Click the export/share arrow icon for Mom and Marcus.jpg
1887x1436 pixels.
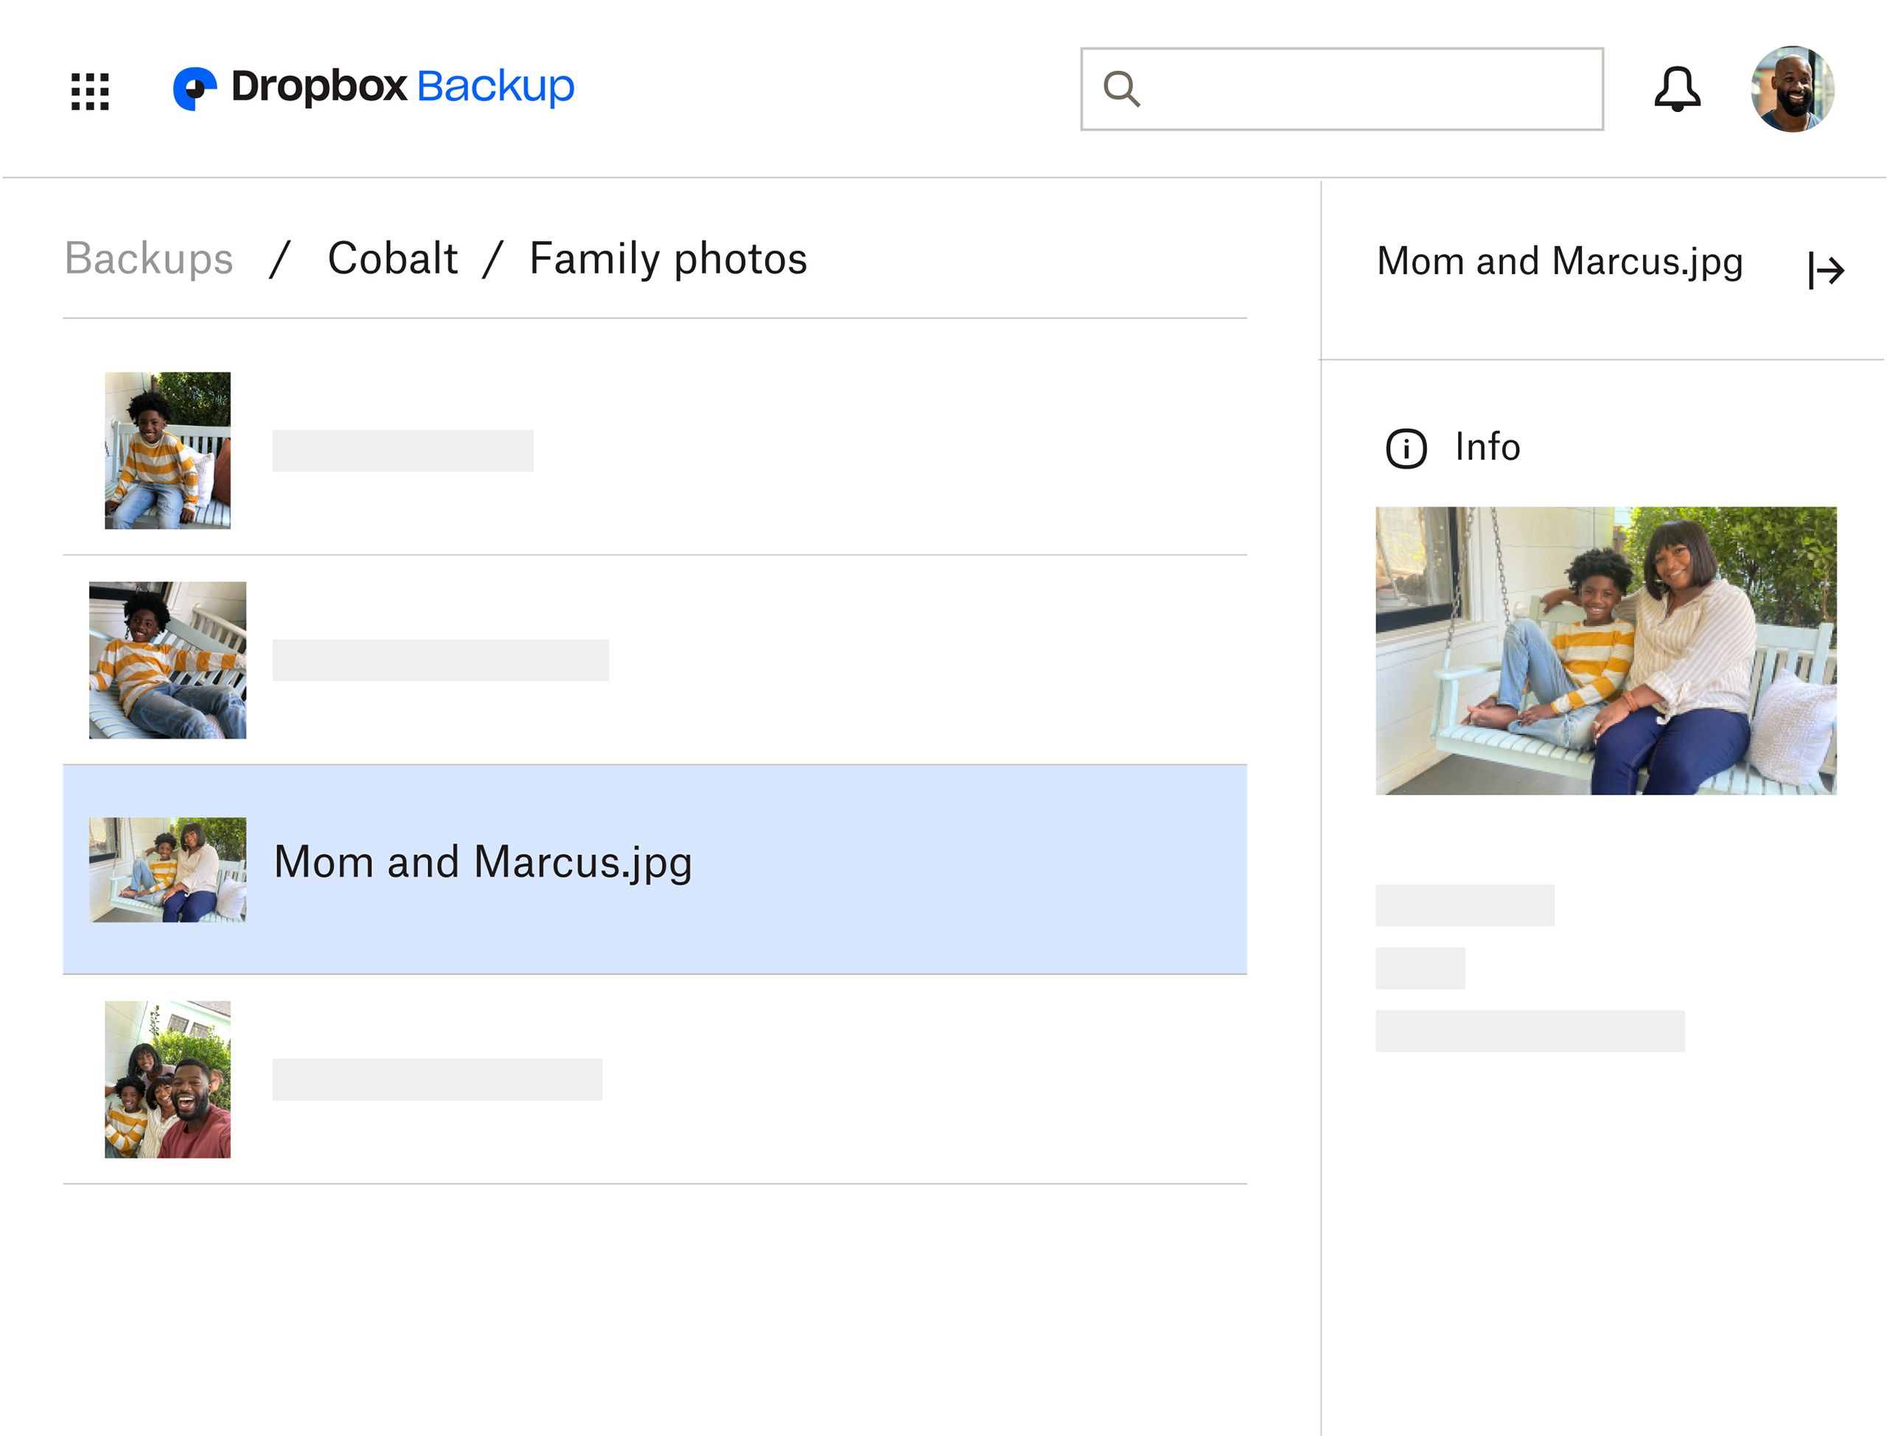coord(1825,268)
